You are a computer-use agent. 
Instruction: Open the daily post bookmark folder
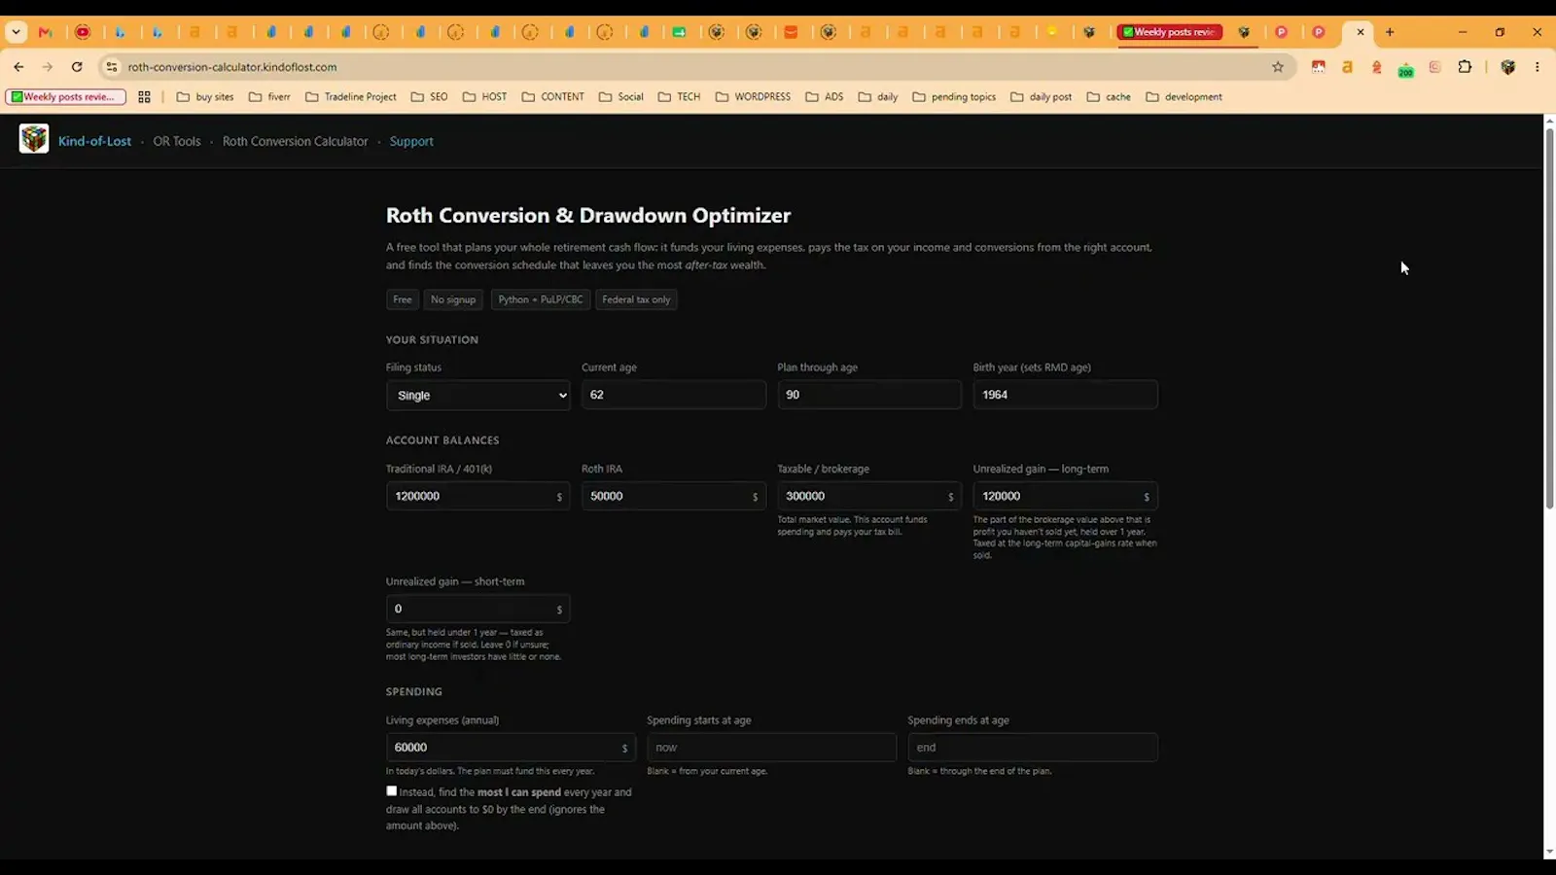(1041, 97)
